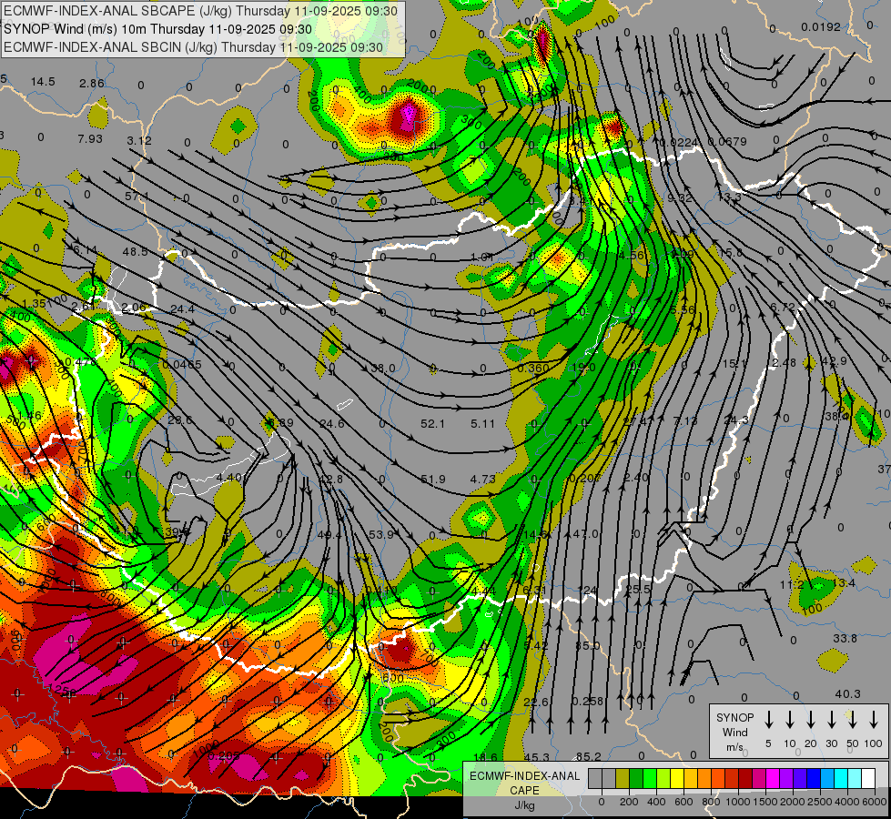
Task: Click the '48.5' value on map
Action: pos(136,252)
